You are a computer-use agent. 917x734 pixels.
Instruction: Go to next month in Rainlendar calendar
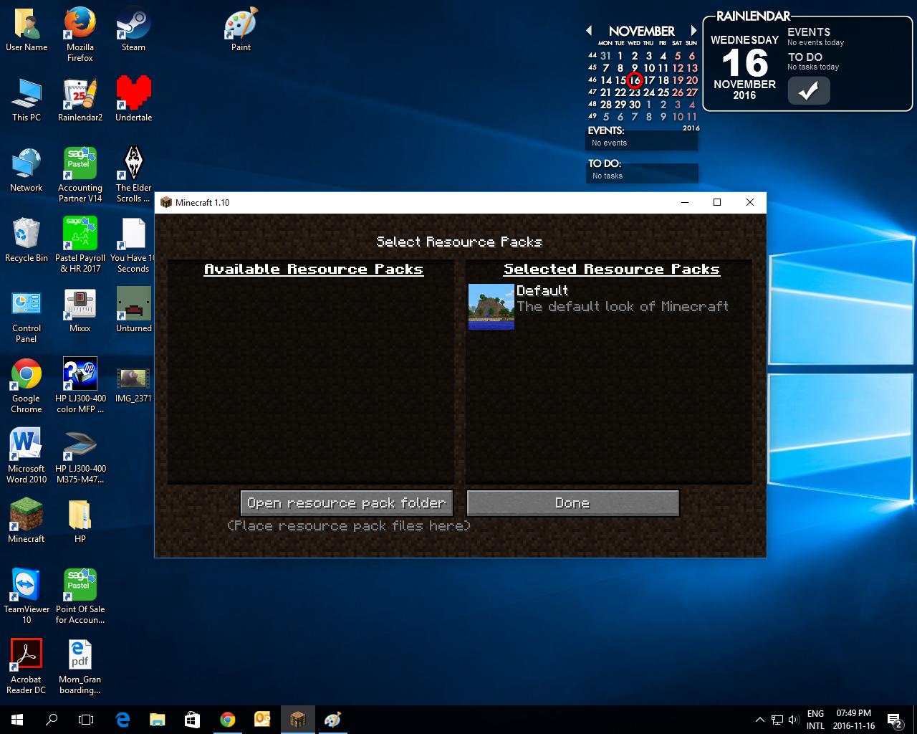point(693,31)
